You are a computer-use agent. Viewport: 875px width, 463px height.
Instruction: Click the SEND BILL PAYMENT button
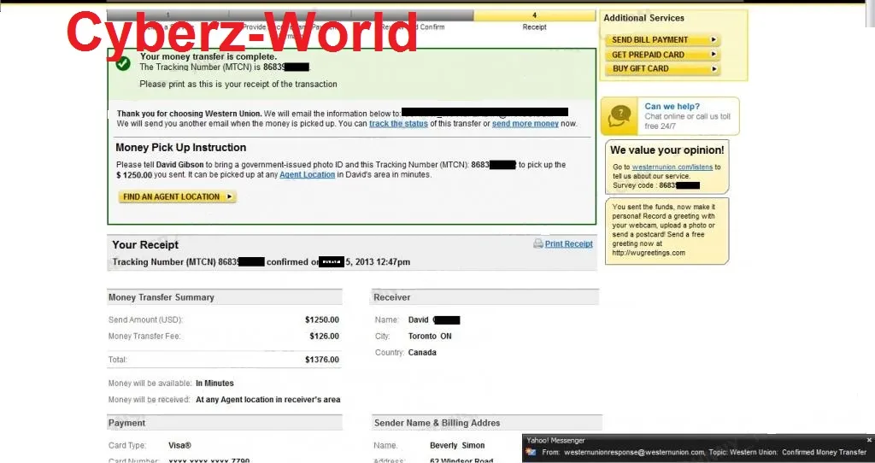click(663, 39)
